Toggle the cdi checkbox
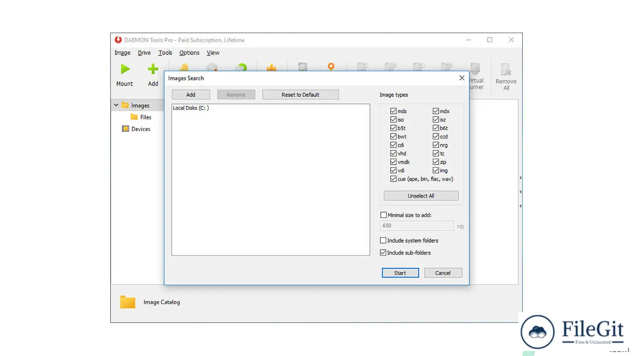The width and height of the screenshot is (633, 356). pos(394,145)
